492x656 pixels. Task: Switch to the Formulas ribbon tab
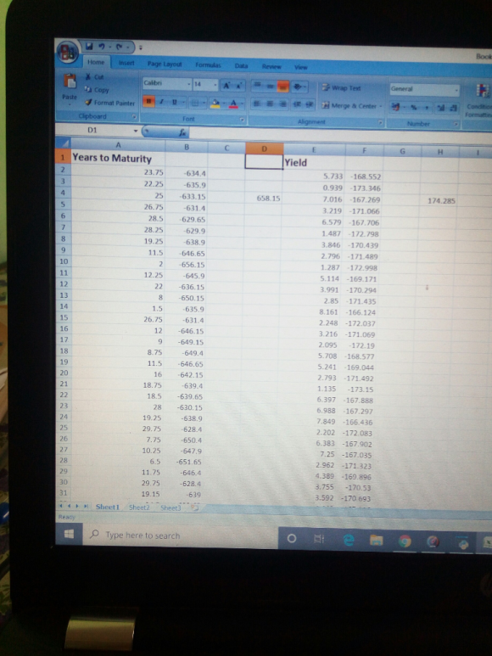coord(208,64)
